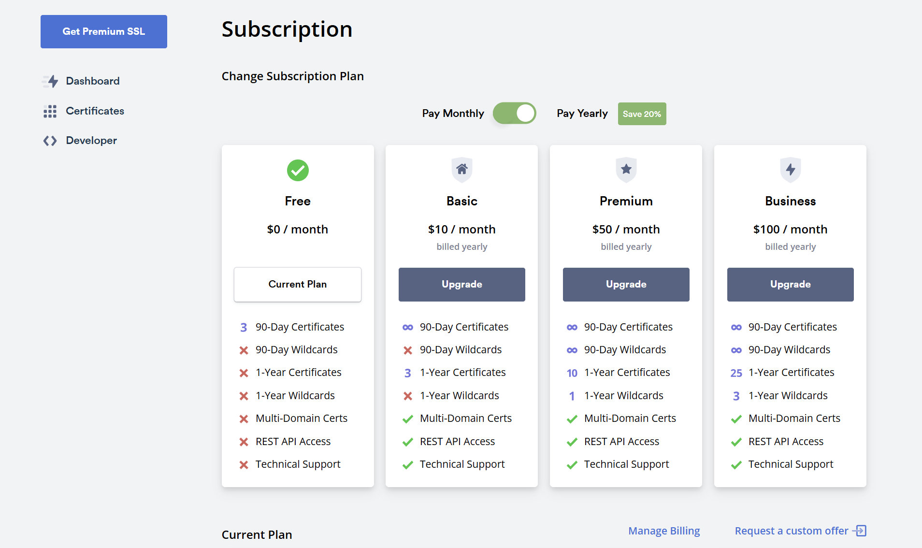Click the Save 20% badge

[x=642, y=114]
